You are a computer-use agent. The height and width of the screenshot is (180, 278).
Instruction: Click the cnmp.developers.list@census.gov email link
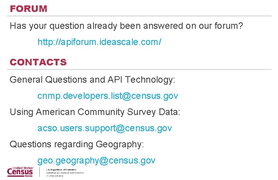108,96
